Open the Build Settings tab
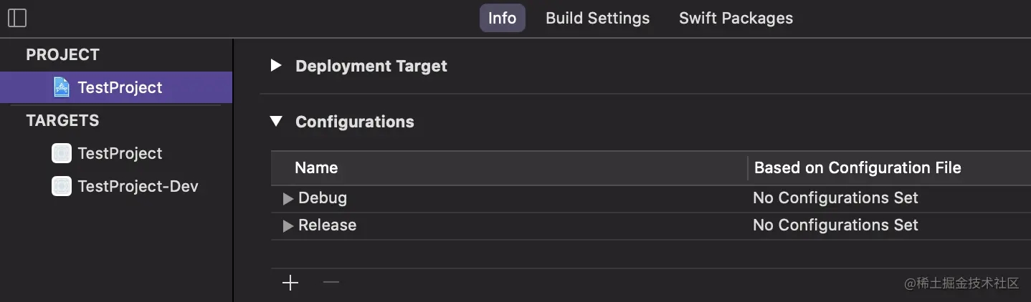The width and height of the screenshot is (1031, 302). (597, 18)
